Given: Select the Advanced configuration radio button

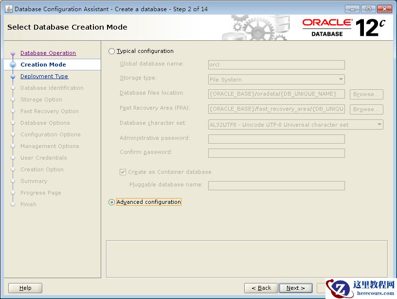Looking at the screenshot, I should coord(112,202).
